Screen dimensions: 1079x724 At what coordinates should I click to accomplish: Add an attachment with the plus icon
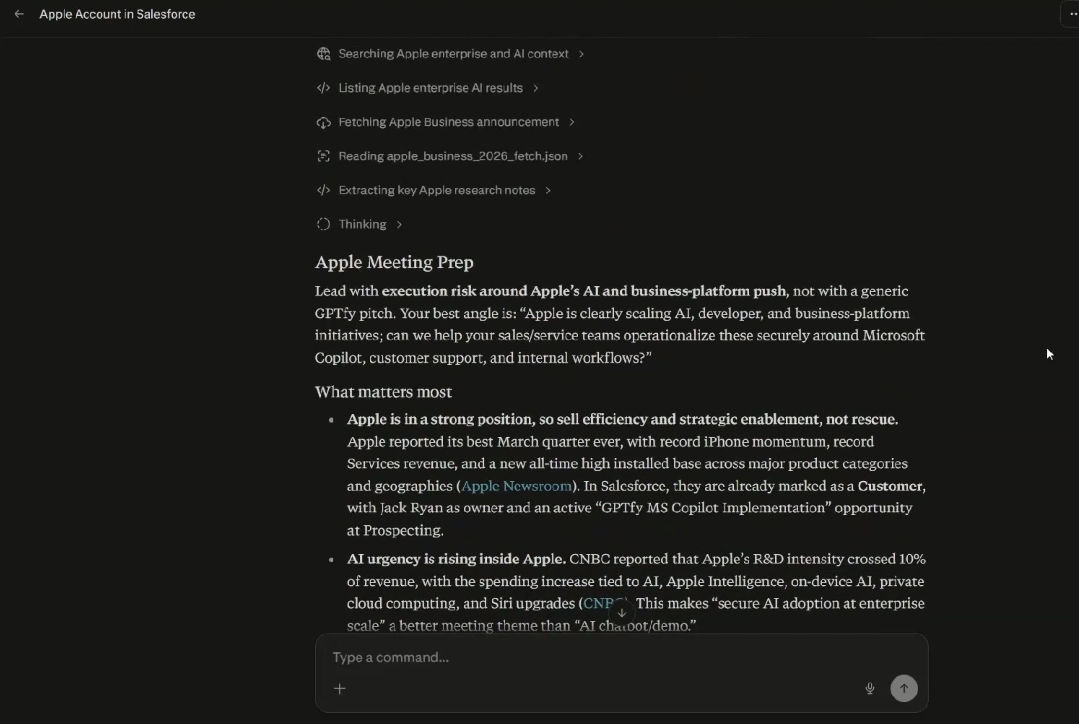tap(339, 689)
